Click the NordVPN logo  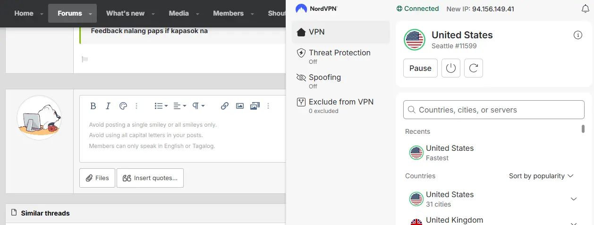click(x=316, y=9)
